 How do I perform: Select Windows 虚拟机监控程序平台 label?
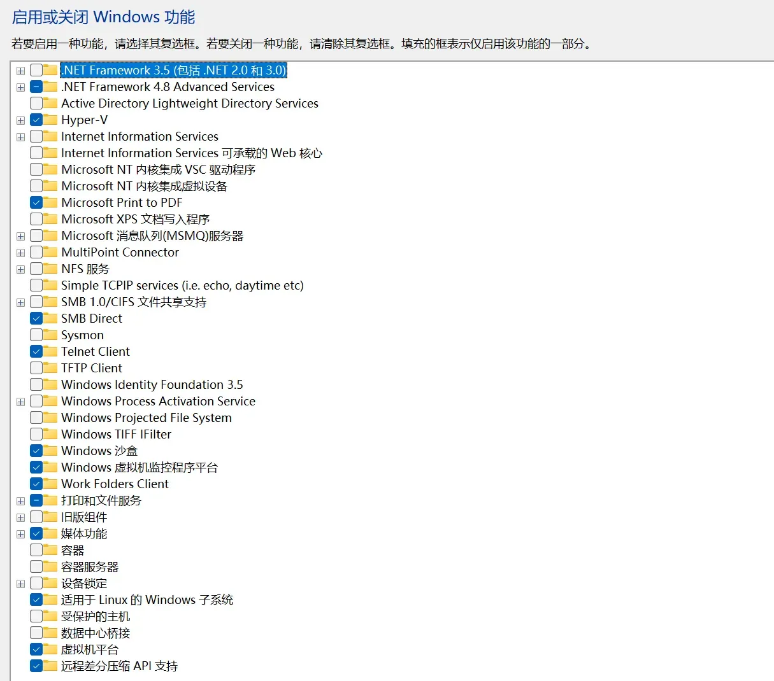pos(140,467)
